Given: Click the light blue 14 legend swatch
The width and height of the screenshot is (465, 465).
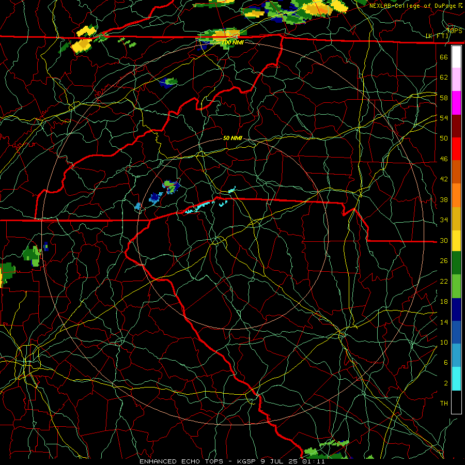Looking at the screenshot, I should (x=456, y=355).
